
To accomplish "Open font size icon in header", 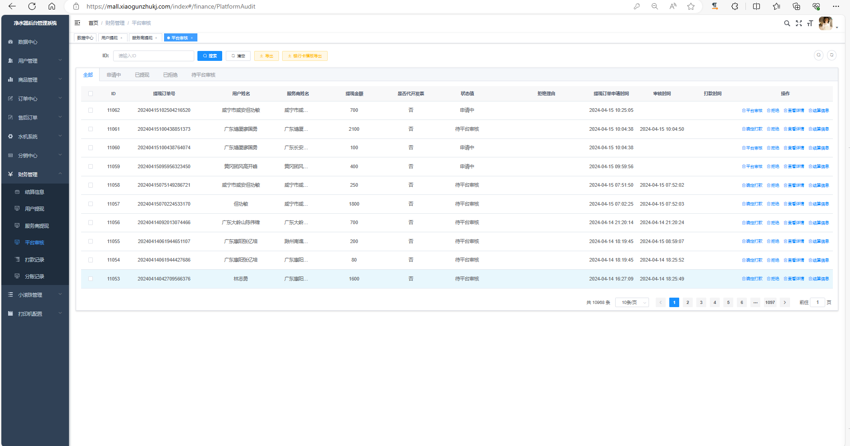I will (x=810, y=23).
